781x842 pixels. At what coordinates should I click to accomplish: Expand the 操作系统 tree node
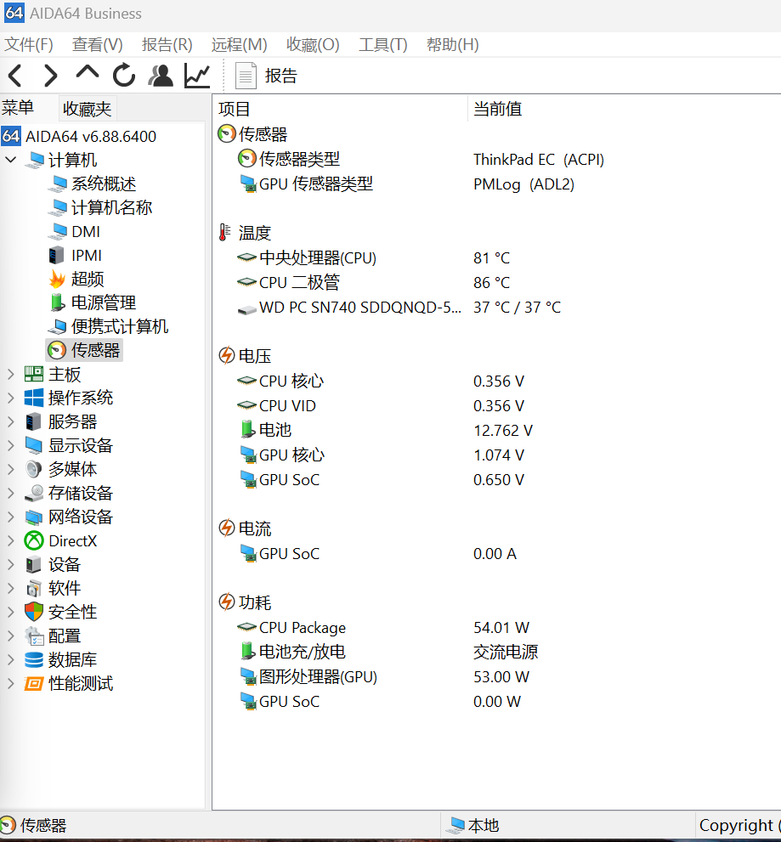click(x=11, y=398)
